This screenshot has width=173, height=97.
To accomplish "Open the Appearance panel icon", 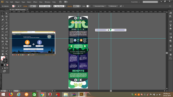I will 171,46.
